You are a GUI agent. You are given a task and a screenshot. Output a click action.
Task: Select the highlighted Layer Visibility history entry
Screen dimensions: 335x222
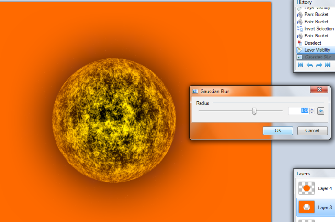[x=316, y=50]
